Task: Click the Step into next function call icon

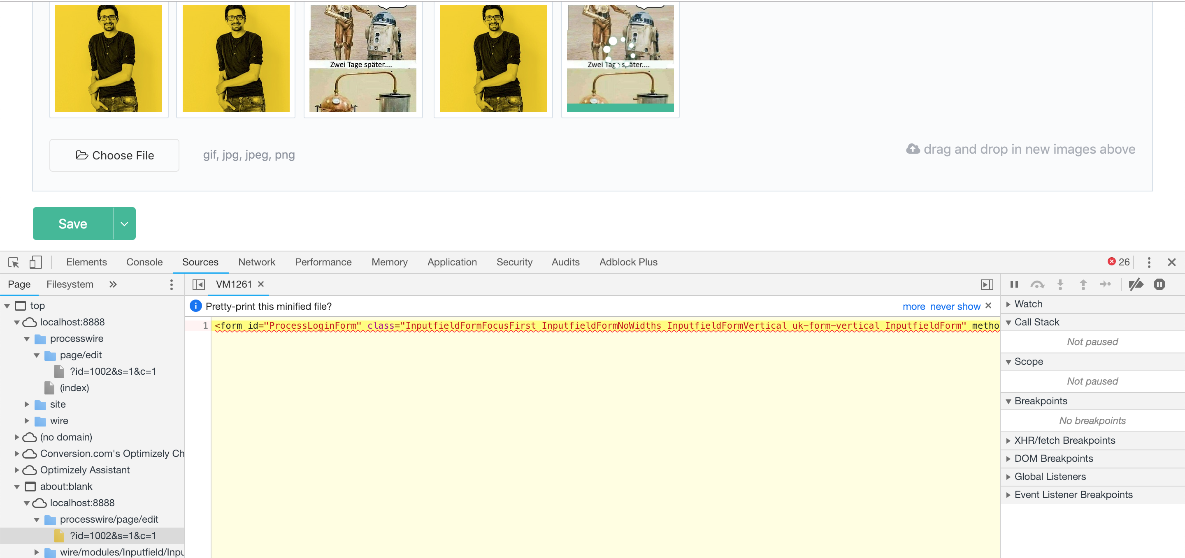Action: (1060, 284)
